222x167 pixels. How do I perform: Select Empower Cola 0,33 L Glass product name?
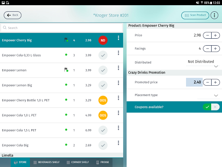pyautogui.click(x=21, y=55)
